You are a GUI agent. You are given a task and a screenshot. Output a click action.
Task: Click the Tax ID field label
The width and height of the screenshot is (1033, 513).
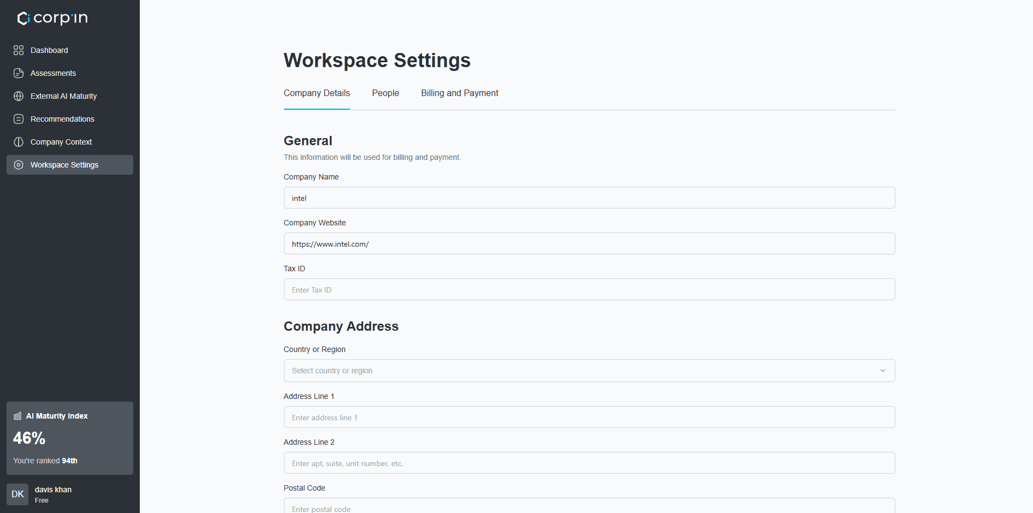[x=294, y=269]
